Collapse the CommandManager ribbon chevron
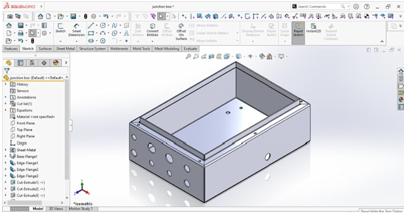 click(382, 41)
